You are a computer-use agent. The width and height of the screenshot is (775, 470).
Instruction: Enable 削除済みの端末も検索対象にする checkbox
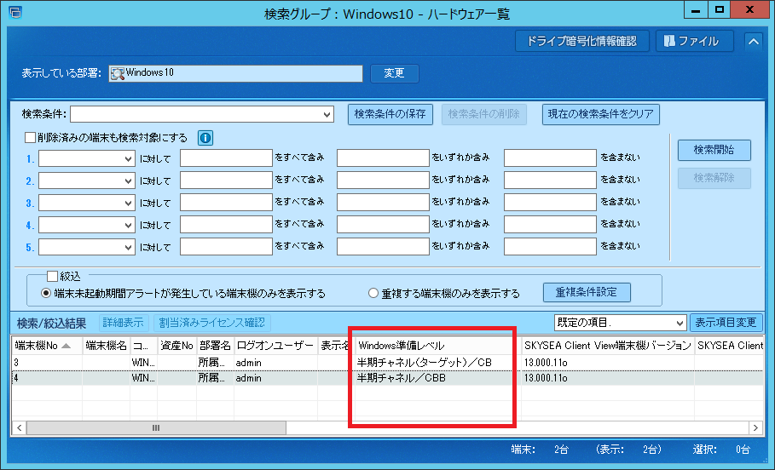tap(30, 137)
